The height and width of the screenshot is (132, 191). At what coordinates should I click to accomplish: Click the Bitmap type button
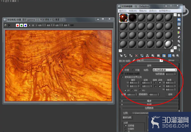pyautogui.click(x=171, y=60)
